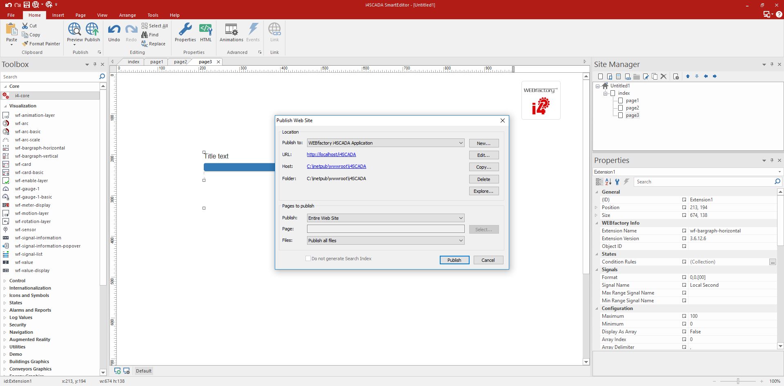Image resolution: width=784 pixels, height=386 pixels.
Task: Click the zoom slider in status bar
Action: [738, 381]
